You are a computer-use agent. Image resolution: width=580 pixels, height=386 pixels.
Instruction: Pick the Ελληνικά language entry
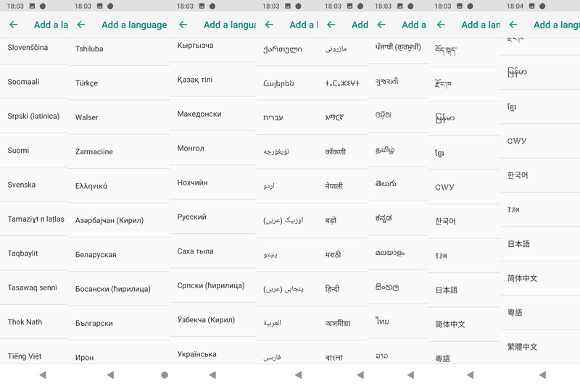(x=91, y=186)
